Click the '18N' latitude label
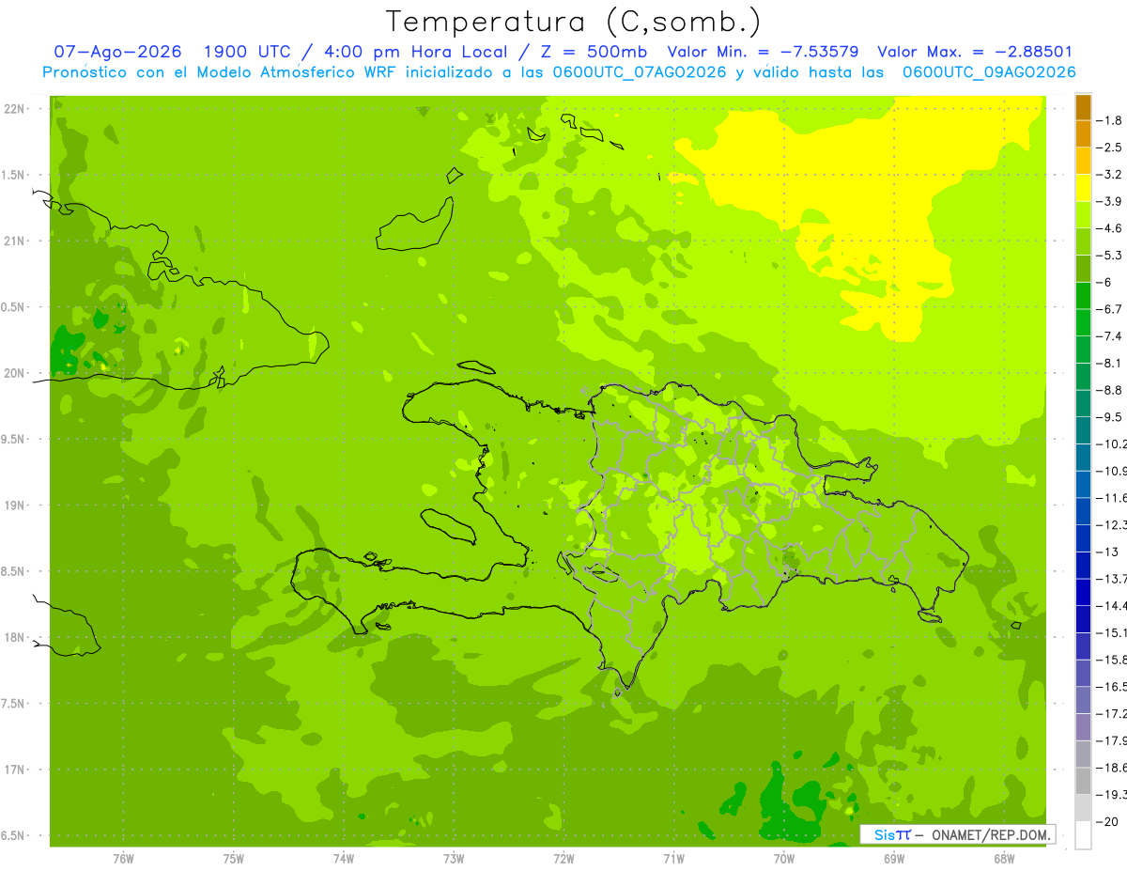 click(x=13, y=638)
